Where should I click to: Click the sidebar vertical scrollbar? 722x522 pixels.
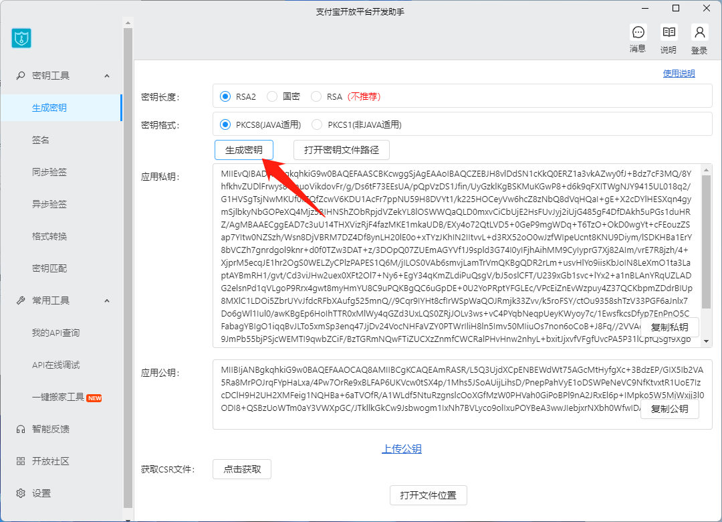(x=128, y=268)
